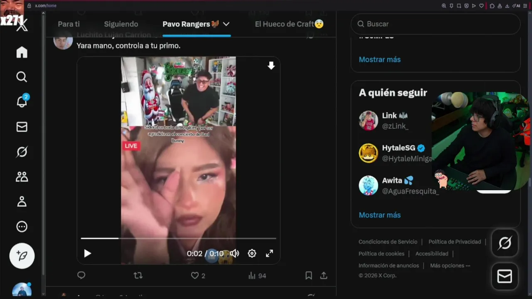Open player triangle icon in toolbar

(x=474, y=6)
